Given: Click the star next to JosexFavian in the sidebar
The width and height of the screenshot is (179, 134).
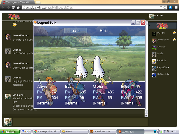Looking at the screenshot, I should (x=174, y=40).
